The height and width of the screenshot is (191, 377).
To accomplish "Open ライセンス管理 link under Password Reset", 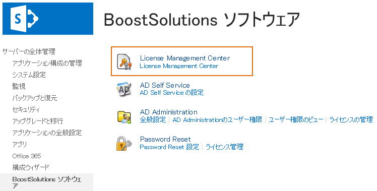I will point(224,147).
